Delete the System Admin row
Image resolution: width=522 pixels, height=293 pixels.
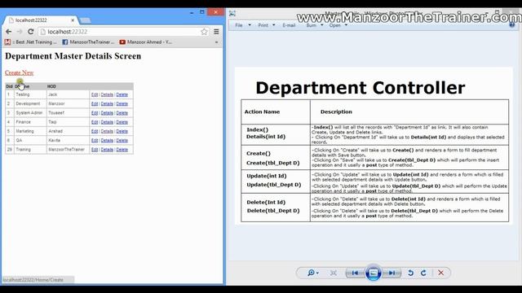click(122, 113)
